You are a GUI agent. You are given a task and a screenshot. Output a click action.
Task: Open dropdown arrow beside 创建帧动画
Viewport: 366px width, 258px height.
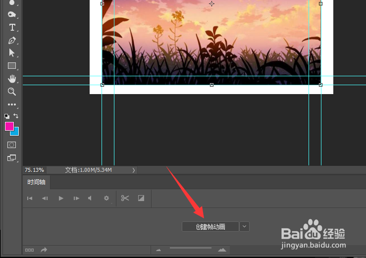coord(244,227)
